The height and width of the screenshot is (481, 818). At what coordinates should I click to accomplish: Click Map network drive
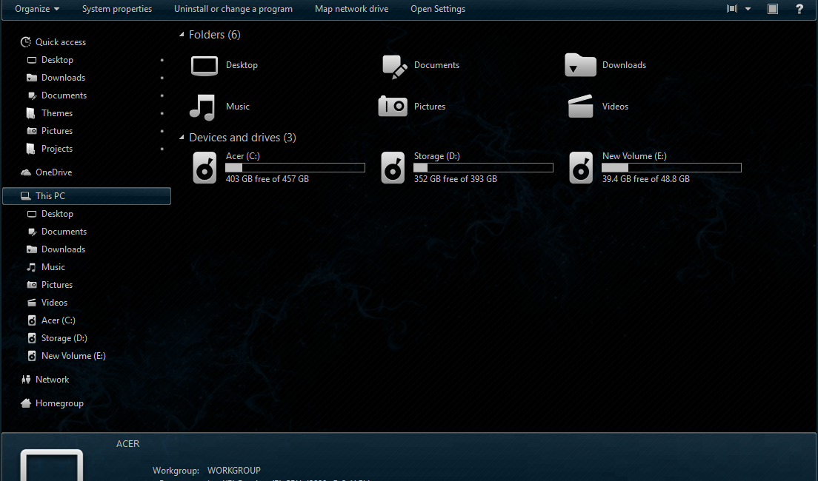coord(351,9)
